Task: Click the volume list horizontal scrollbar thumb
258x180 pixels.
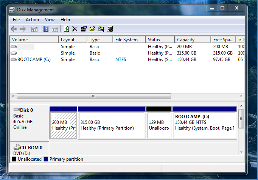Action: tap(94, 96)
